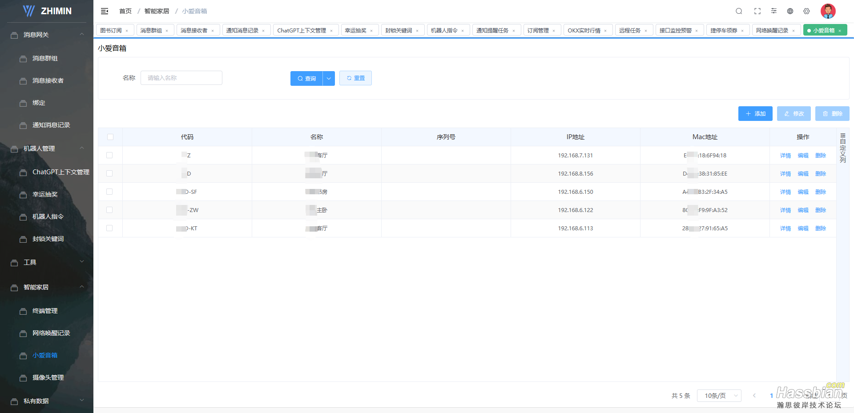This screenshot has height=413, width=854.
Task: Click the 查询 search button
Action: 306,78
